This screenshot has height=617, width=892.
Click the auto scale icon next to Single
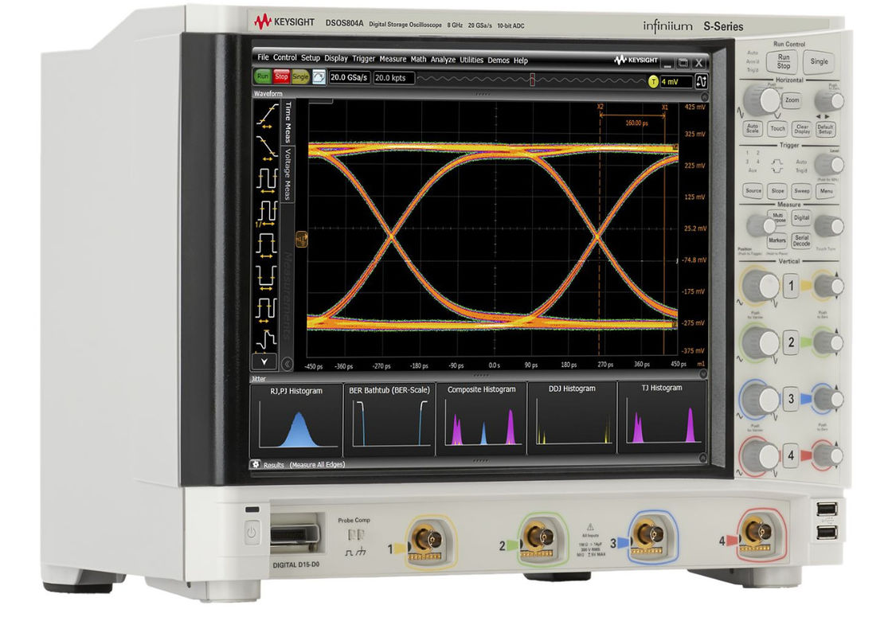[319, 76]
